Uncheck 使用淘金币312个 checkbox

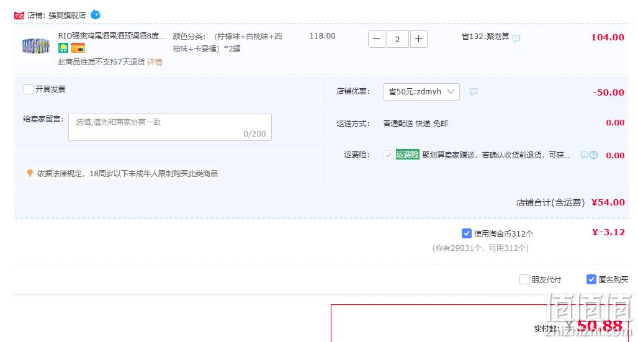pyautogui.click(x=467, y=233)
